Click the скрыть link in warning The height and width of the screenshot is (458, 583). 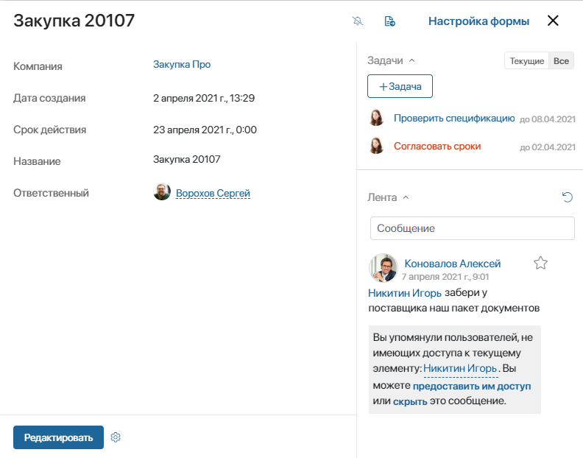(410, 401)
